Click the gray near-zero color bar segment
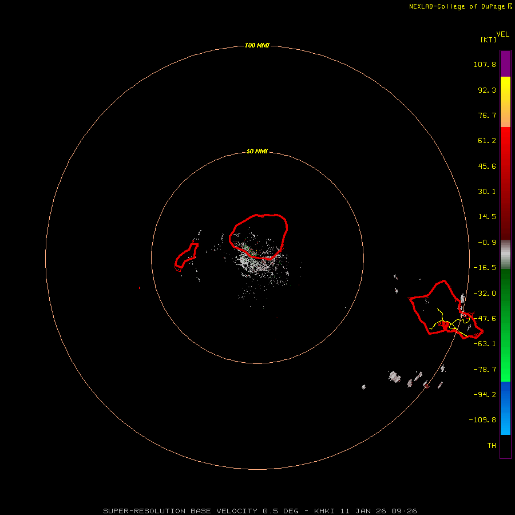Image resolution: width=515 pixels, height=515 pixels. (x=505, y=255)
